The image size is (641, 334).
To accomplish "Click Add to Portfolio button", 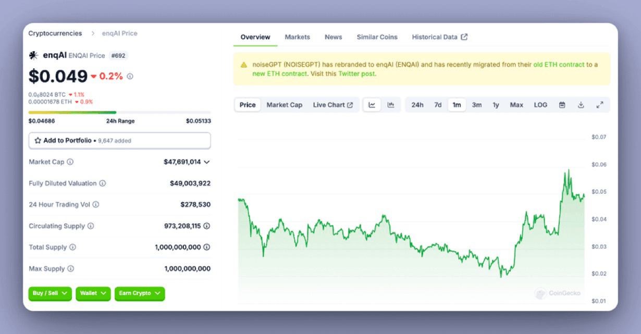I will point(120,141).
